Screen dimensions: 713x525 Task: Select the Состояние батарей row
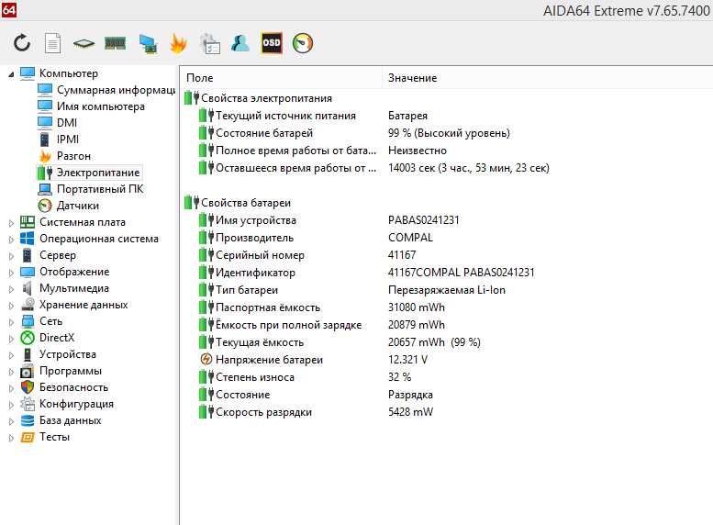[x=447, y=133]
